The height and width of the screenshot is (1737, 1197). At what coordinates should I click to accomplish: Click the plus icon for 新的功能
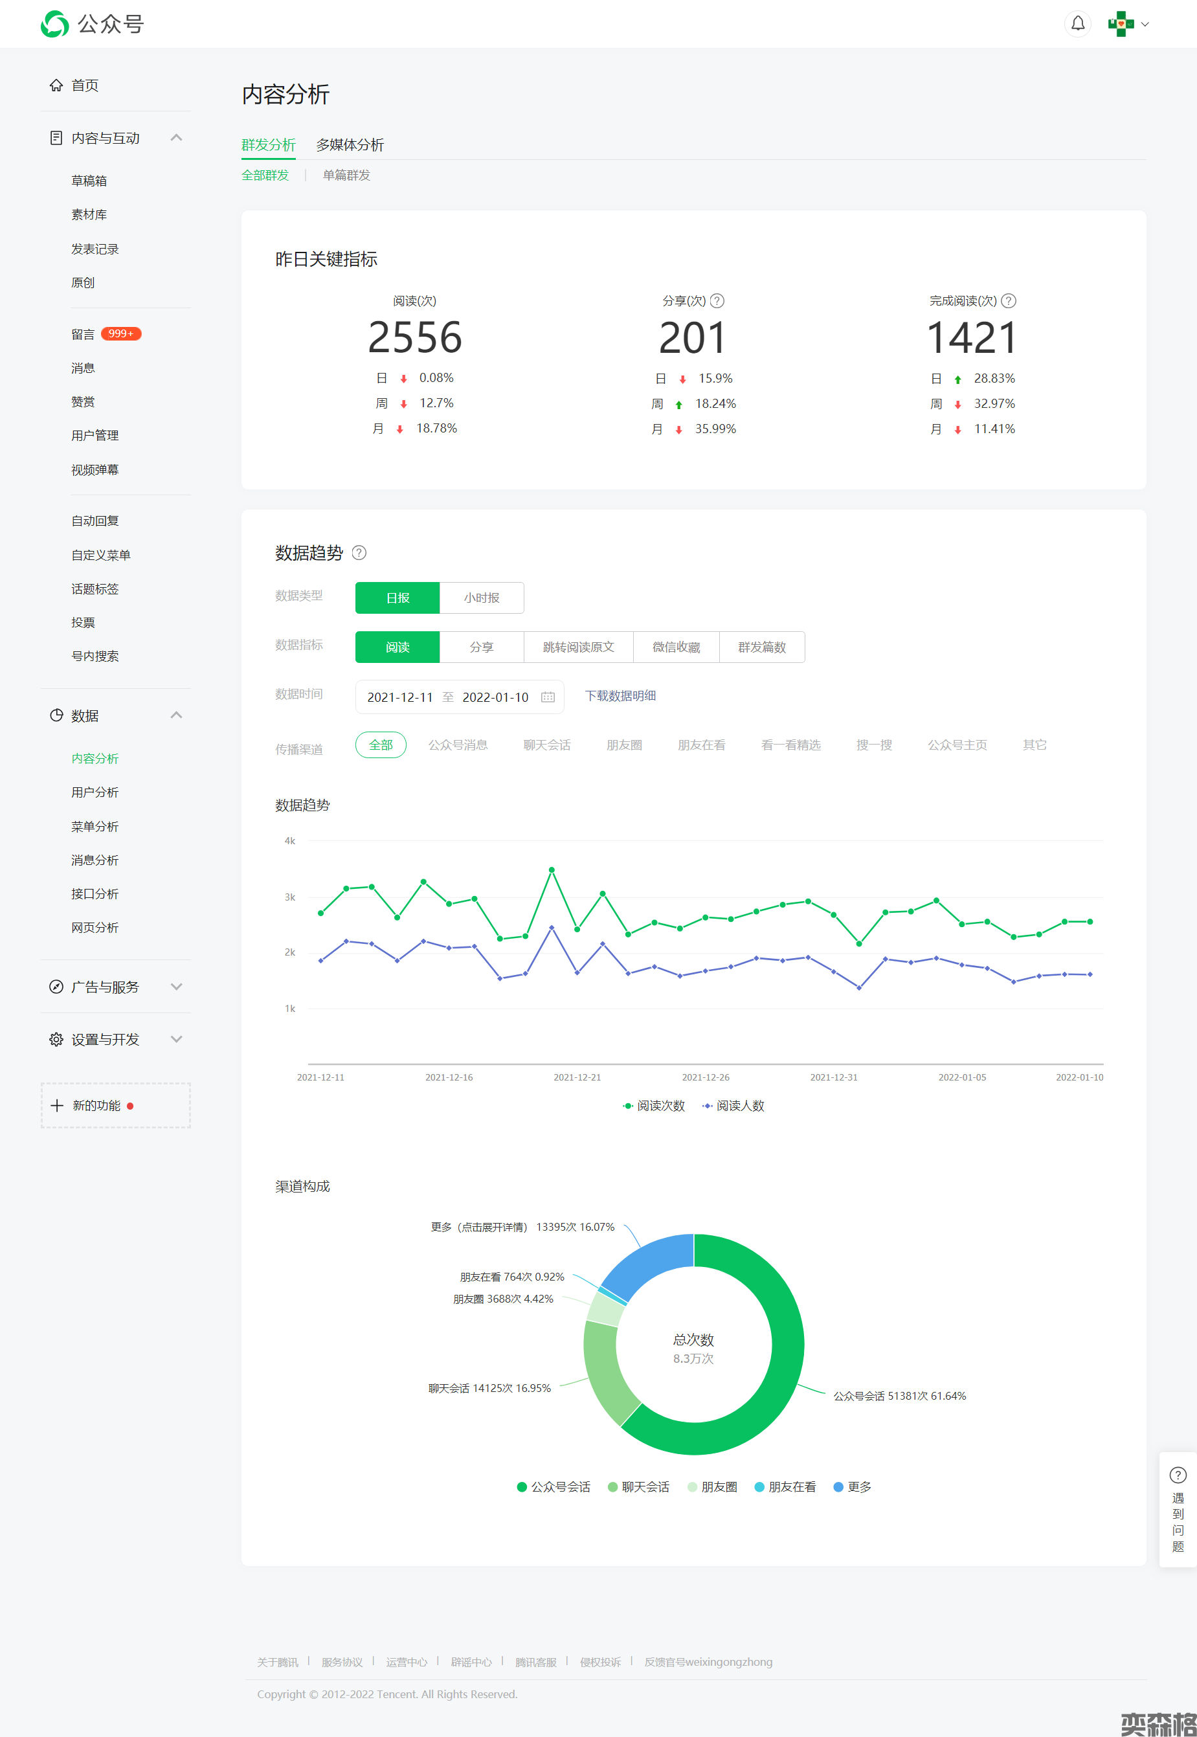point(57,1106)
